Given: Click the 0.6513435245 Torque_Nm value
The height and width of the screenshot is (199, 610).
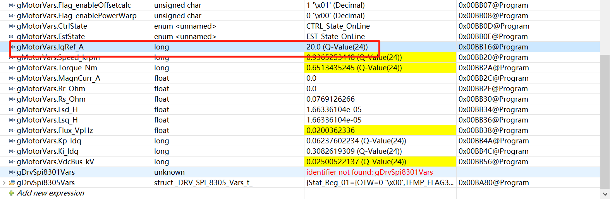Looking at the screenshot, I should [354, 68].
